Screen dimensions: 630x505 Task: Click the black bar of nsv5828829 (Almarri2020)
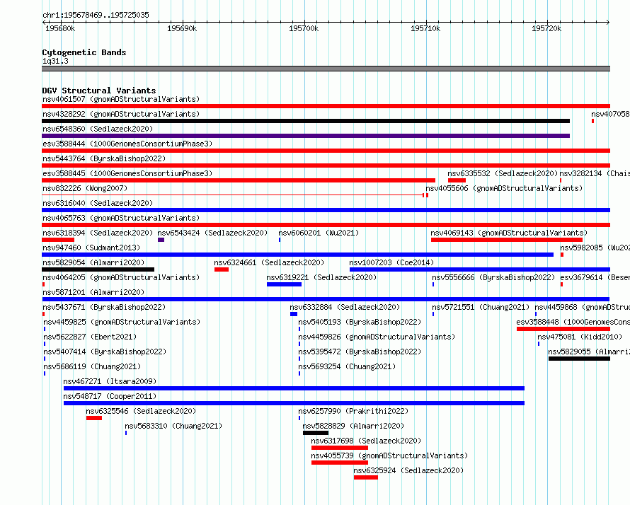tap(316, 433)
